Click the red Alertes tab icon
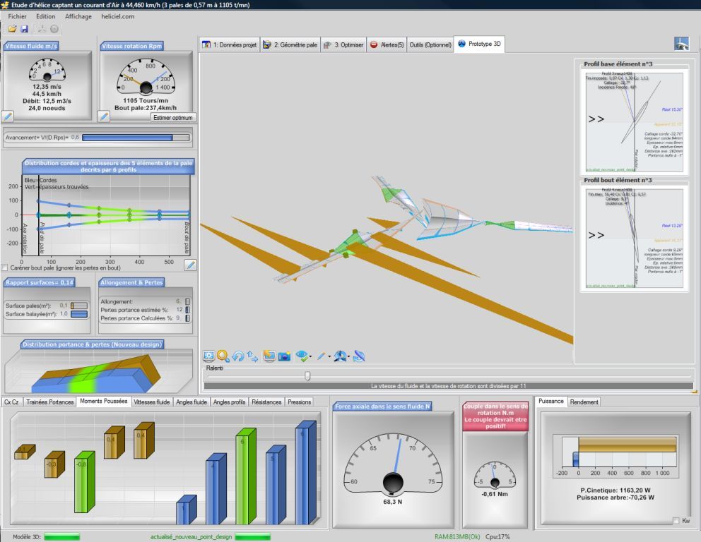The width and height of the screenshot is (701, 542). (x=374, y=44)
